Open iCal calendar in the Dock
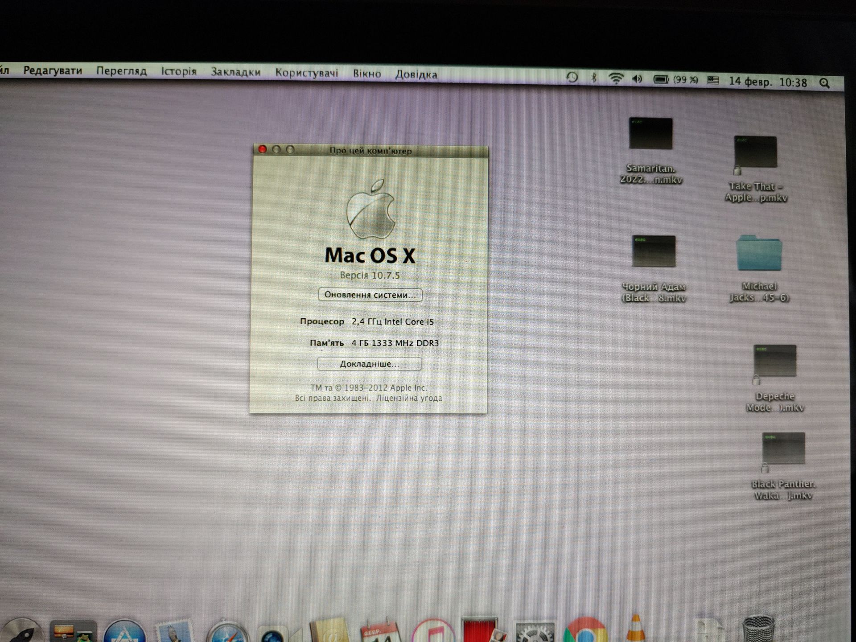The image size is (856, 642). [381, 630]
